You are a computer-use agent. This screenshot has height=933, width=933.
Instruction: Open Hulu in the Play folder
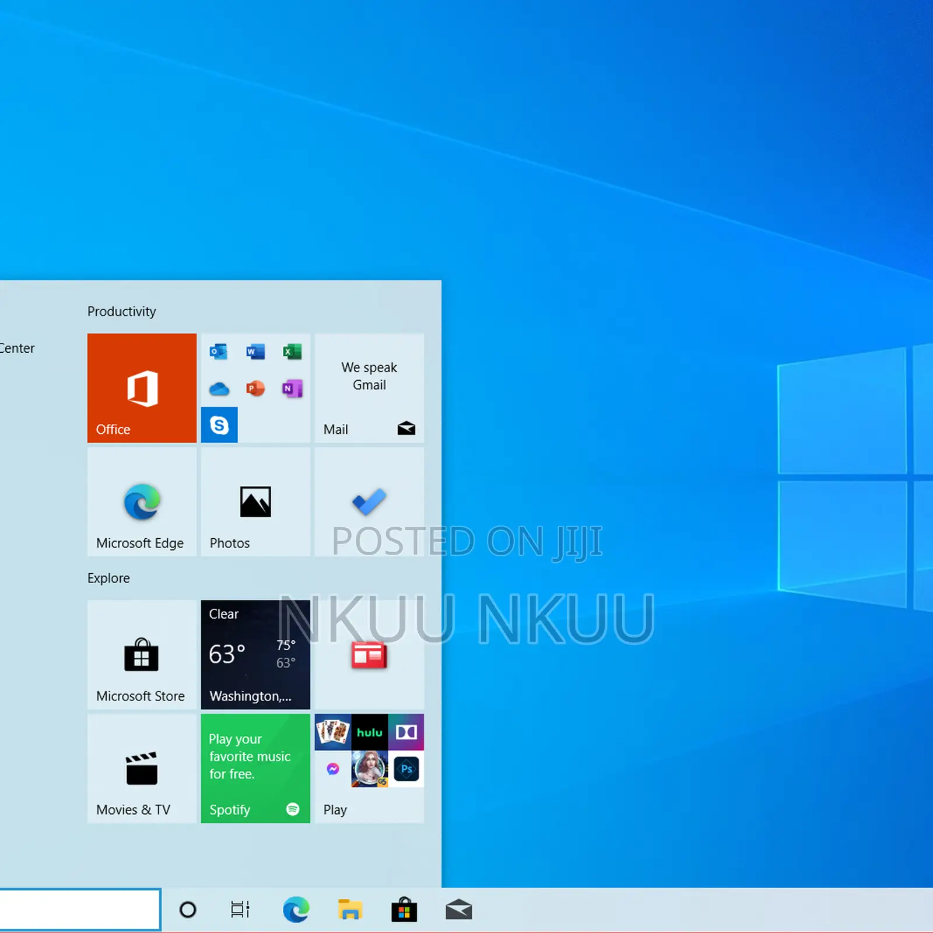pyautogui.click(x=370, y=732)
